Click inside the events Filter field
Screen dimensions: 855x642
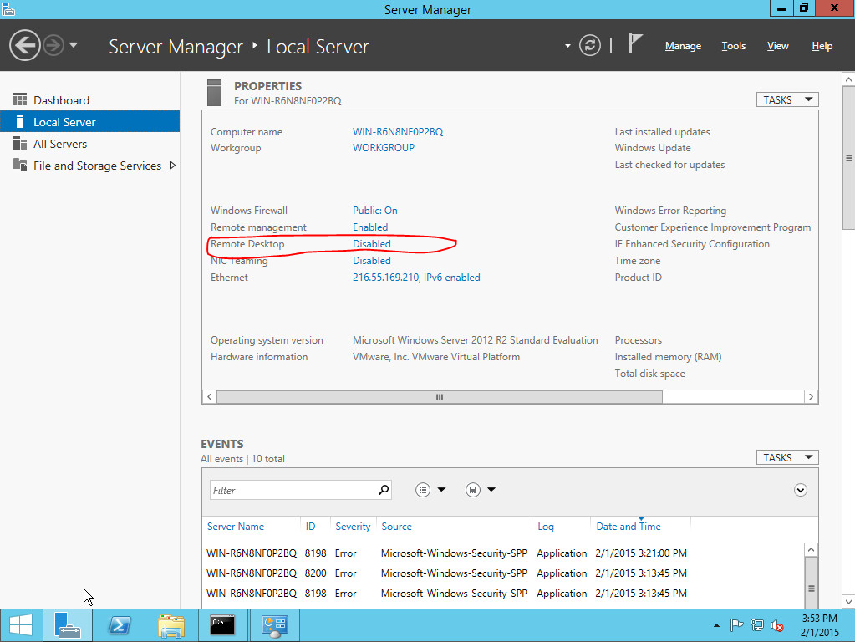pyautogui.click(x=293, y=490)
